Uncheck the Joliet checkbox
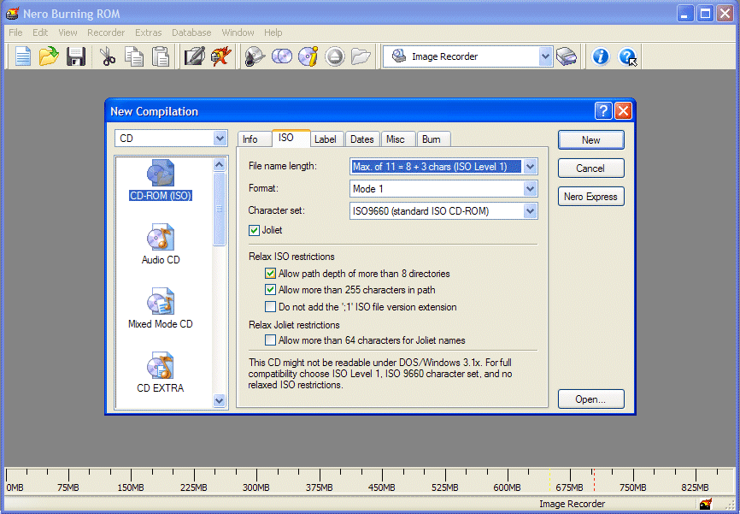The height and width of the screenshot is (514, 740). [x=255, y=230]
